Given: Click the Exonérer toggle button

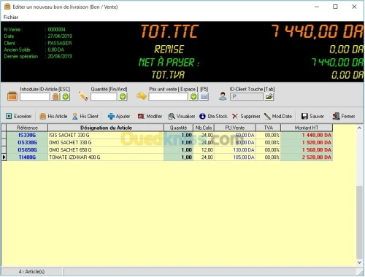Looking at the screenshot, I should 19,117.
